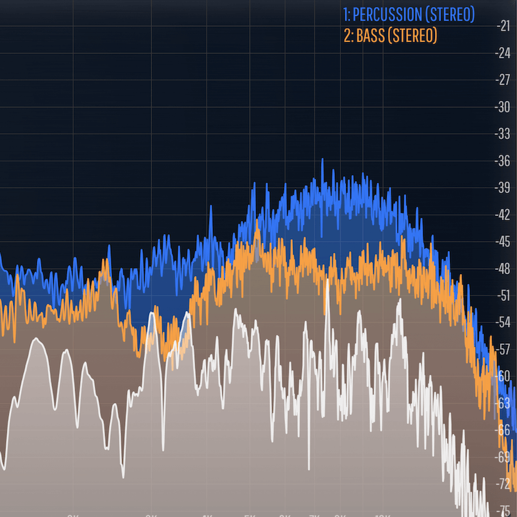Pick the -66 dB scale value
This screenshot has height=517, width=517.
tap(503, 430)
